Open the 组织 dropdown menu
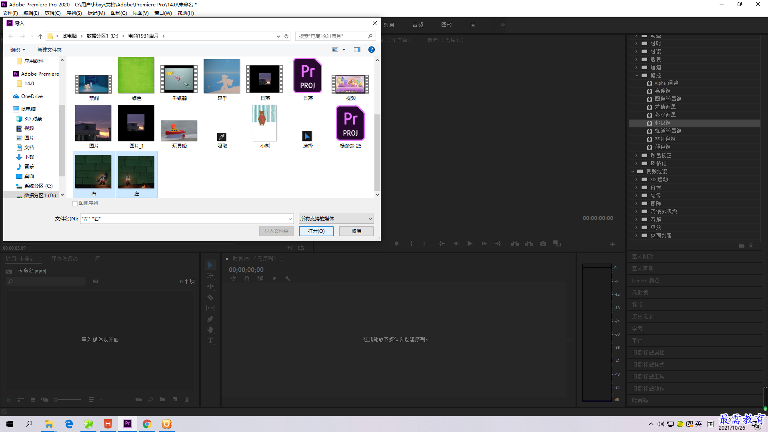Screen dimensions: 768x432 click(18, 50)
